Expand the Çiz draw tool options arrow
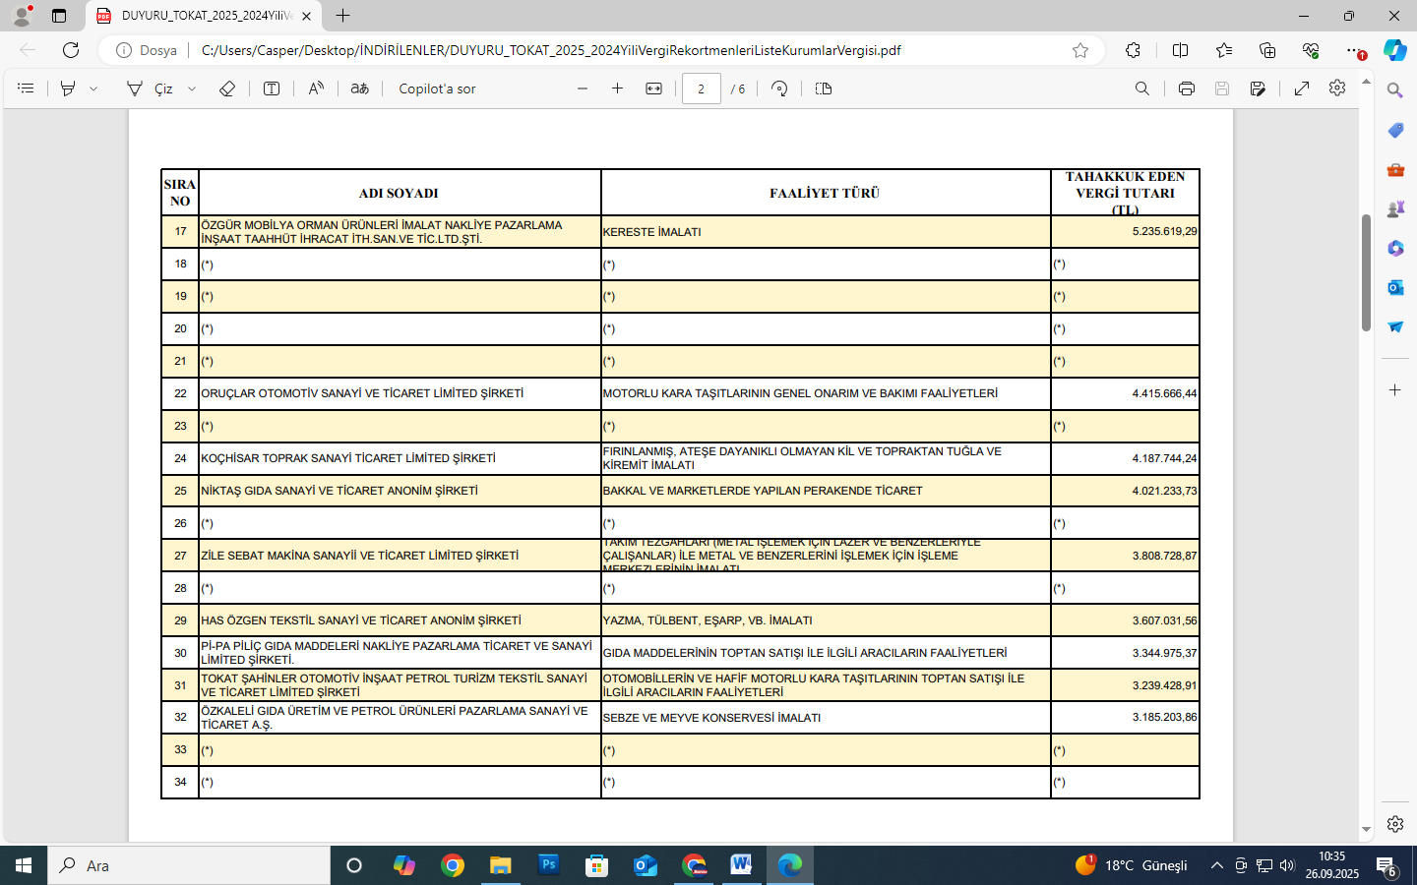The image size is (1417, 885). pyautogui.click(x=192, y=88)
